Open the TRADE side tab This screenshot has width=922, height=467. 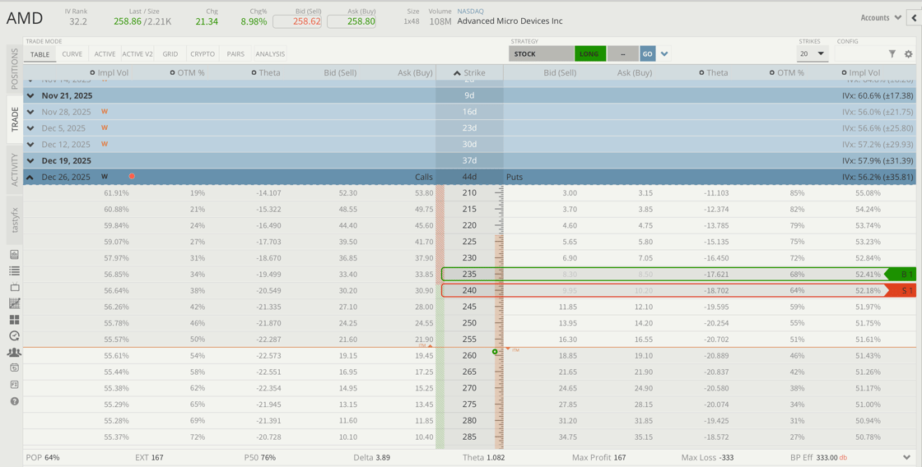point(15,119)
